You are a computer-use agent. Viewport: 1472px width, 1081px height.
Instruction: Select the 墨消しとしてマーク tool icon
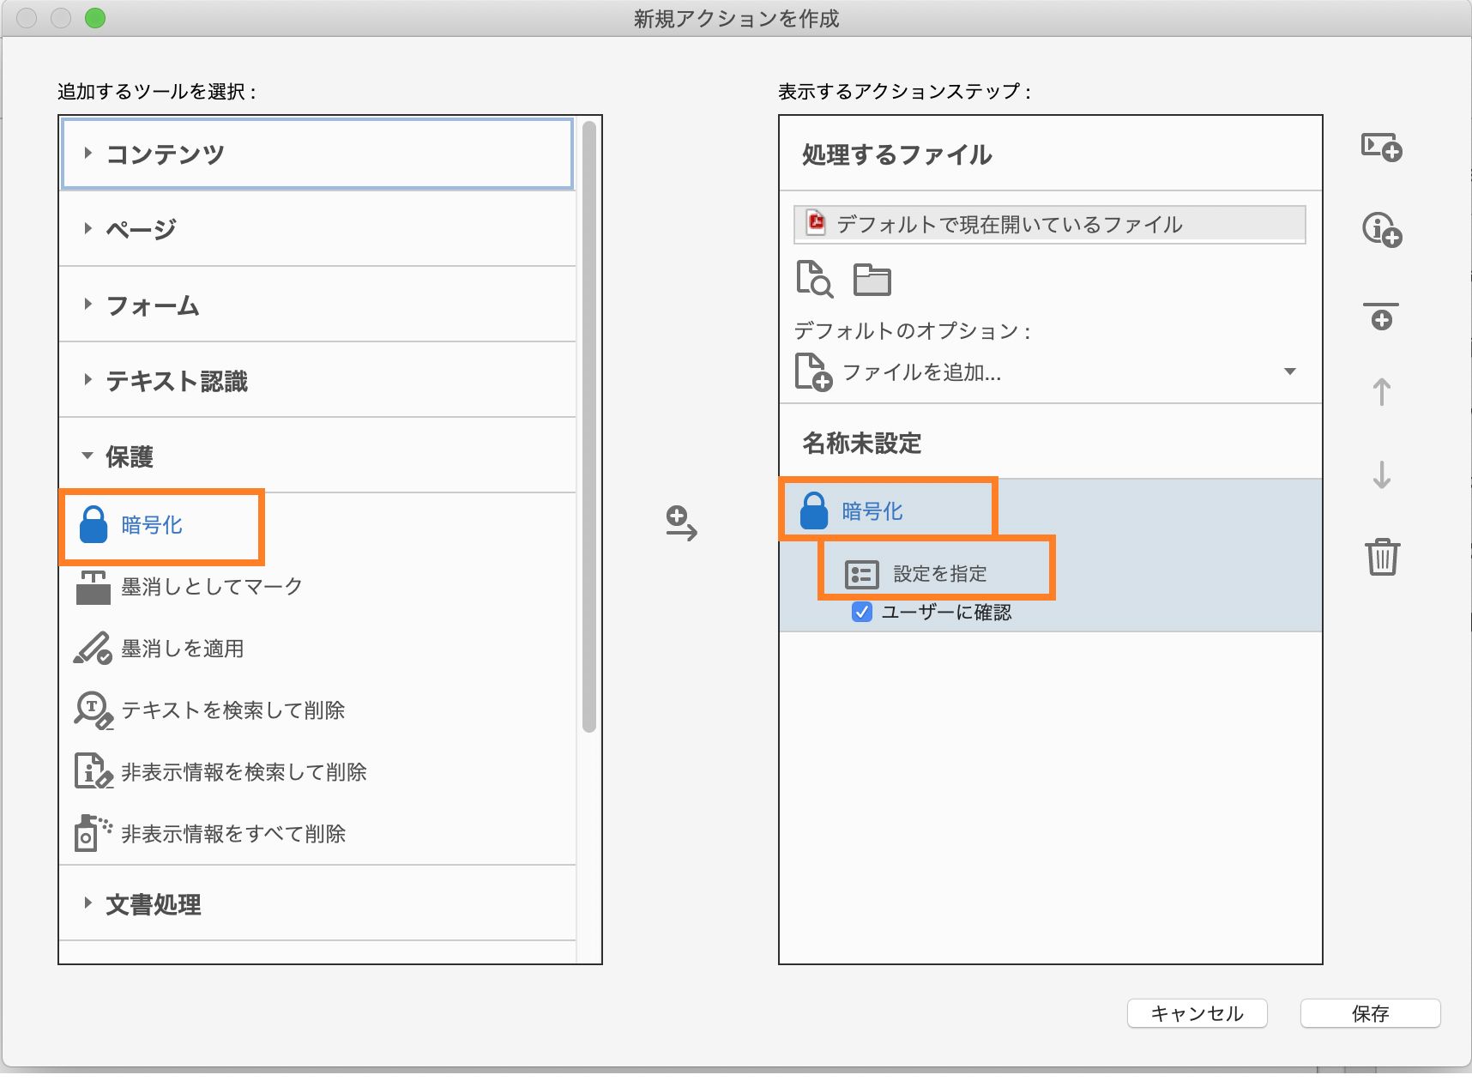(94, 587)
